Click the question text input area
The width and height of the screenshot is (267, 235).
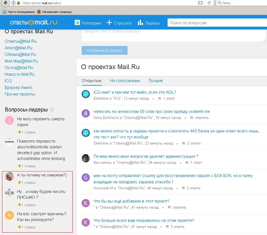click(174, 35)
